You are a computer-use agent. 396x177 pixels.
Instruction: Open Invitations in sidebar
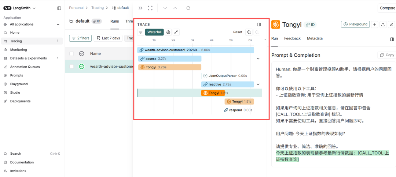coord(18,171)
